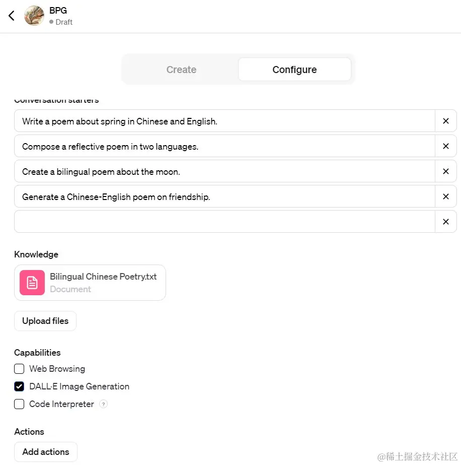
Task: Clear the empty conversation starter row
Action: tap(445, 222)
